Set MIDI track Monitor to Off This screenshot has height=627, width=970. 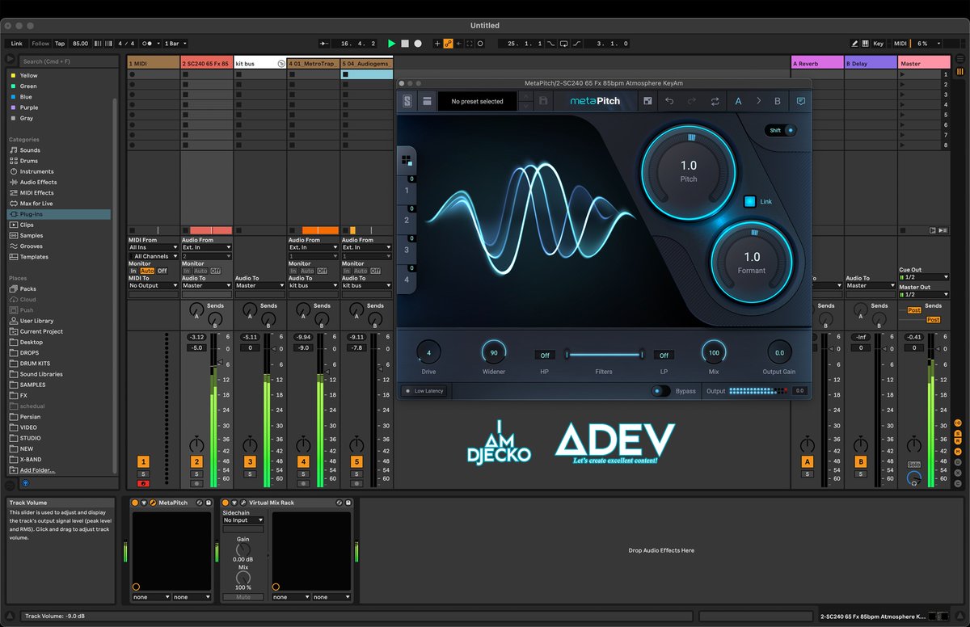pyautogui.click(x=162, y=271)
